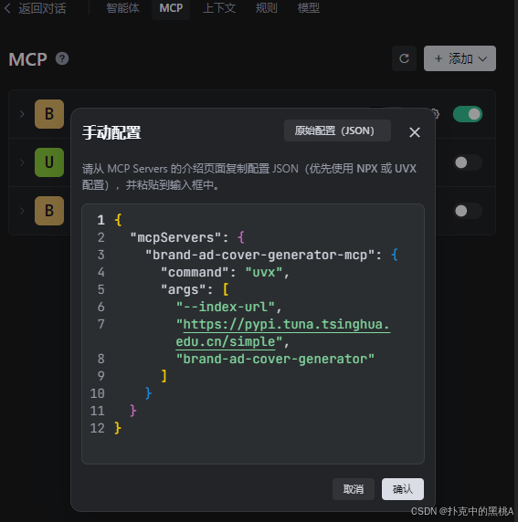Click line number 12 in editor
518x522 pixels.
pos(98,428)
